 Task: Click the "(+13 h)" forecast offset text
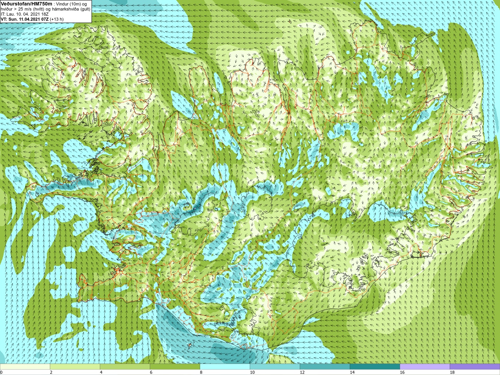tap(57, 19)
